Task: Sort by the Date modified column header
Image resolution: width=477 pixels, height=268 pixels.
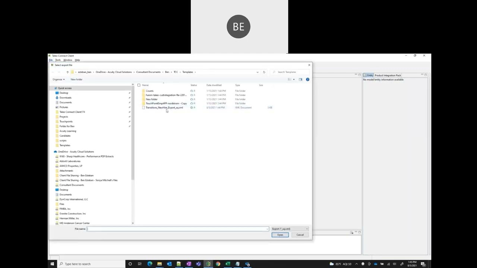Action: [x=214, y=85]
